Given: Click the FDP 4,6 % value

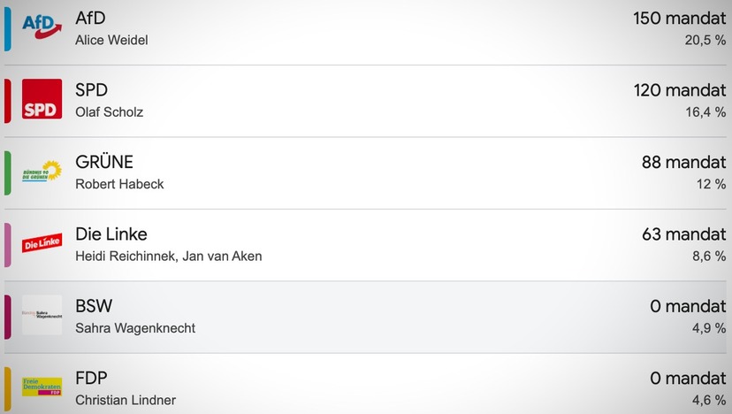Looking at the screenshot, I should 709,400.
